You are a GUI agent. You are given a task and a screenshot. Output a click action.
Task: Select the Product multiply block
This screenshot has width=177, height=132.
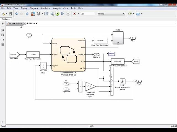tap(80, 86)
